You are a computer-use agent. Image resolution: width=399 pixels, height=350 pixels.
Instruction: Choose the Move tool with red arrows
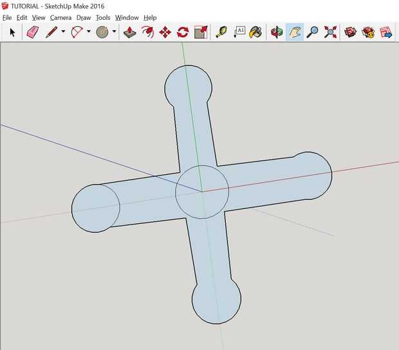tap(165, 32)
